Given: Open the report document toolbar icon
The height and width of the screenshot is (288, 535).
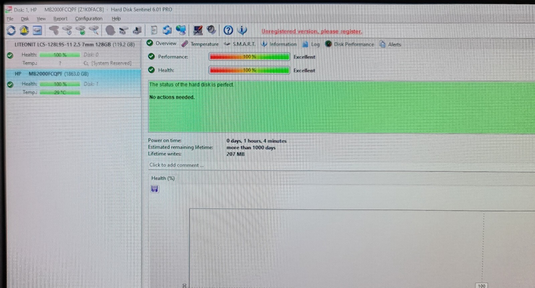Looking at the screenshot, I should click(x=154, y=30).
